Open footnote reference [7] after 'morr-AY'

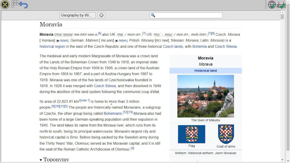tap(144, 34)
